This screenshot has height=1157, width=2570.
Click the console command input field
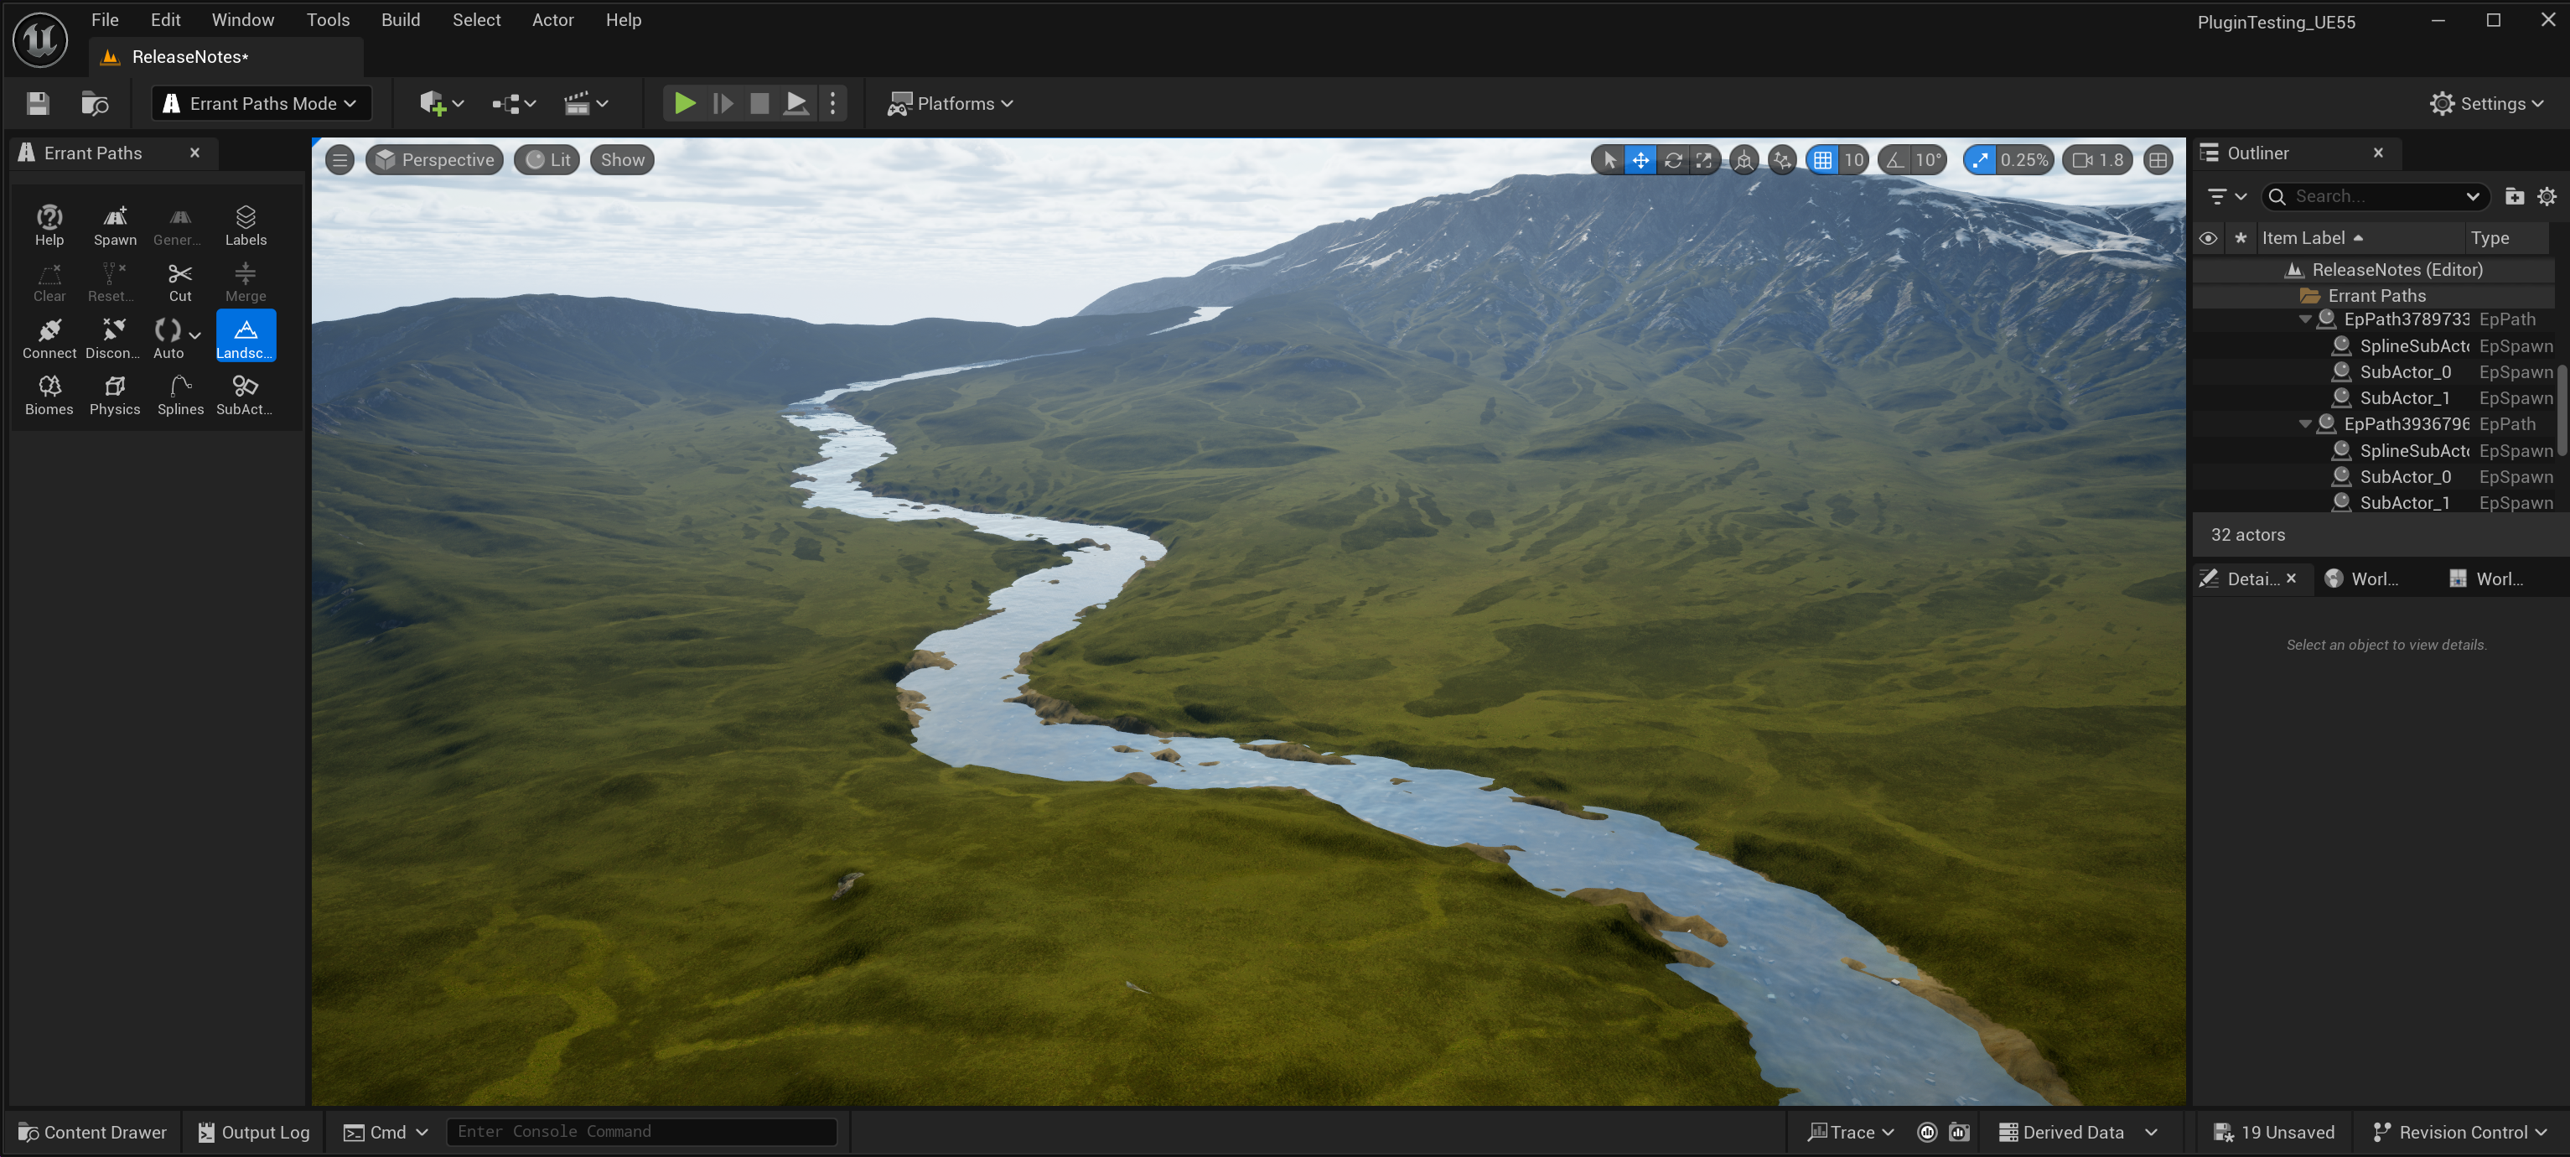(641, 1131)
